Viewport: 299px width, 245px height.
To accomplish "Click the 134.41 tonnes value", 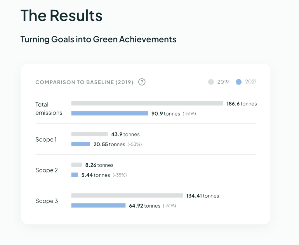I will click(203, 196).
